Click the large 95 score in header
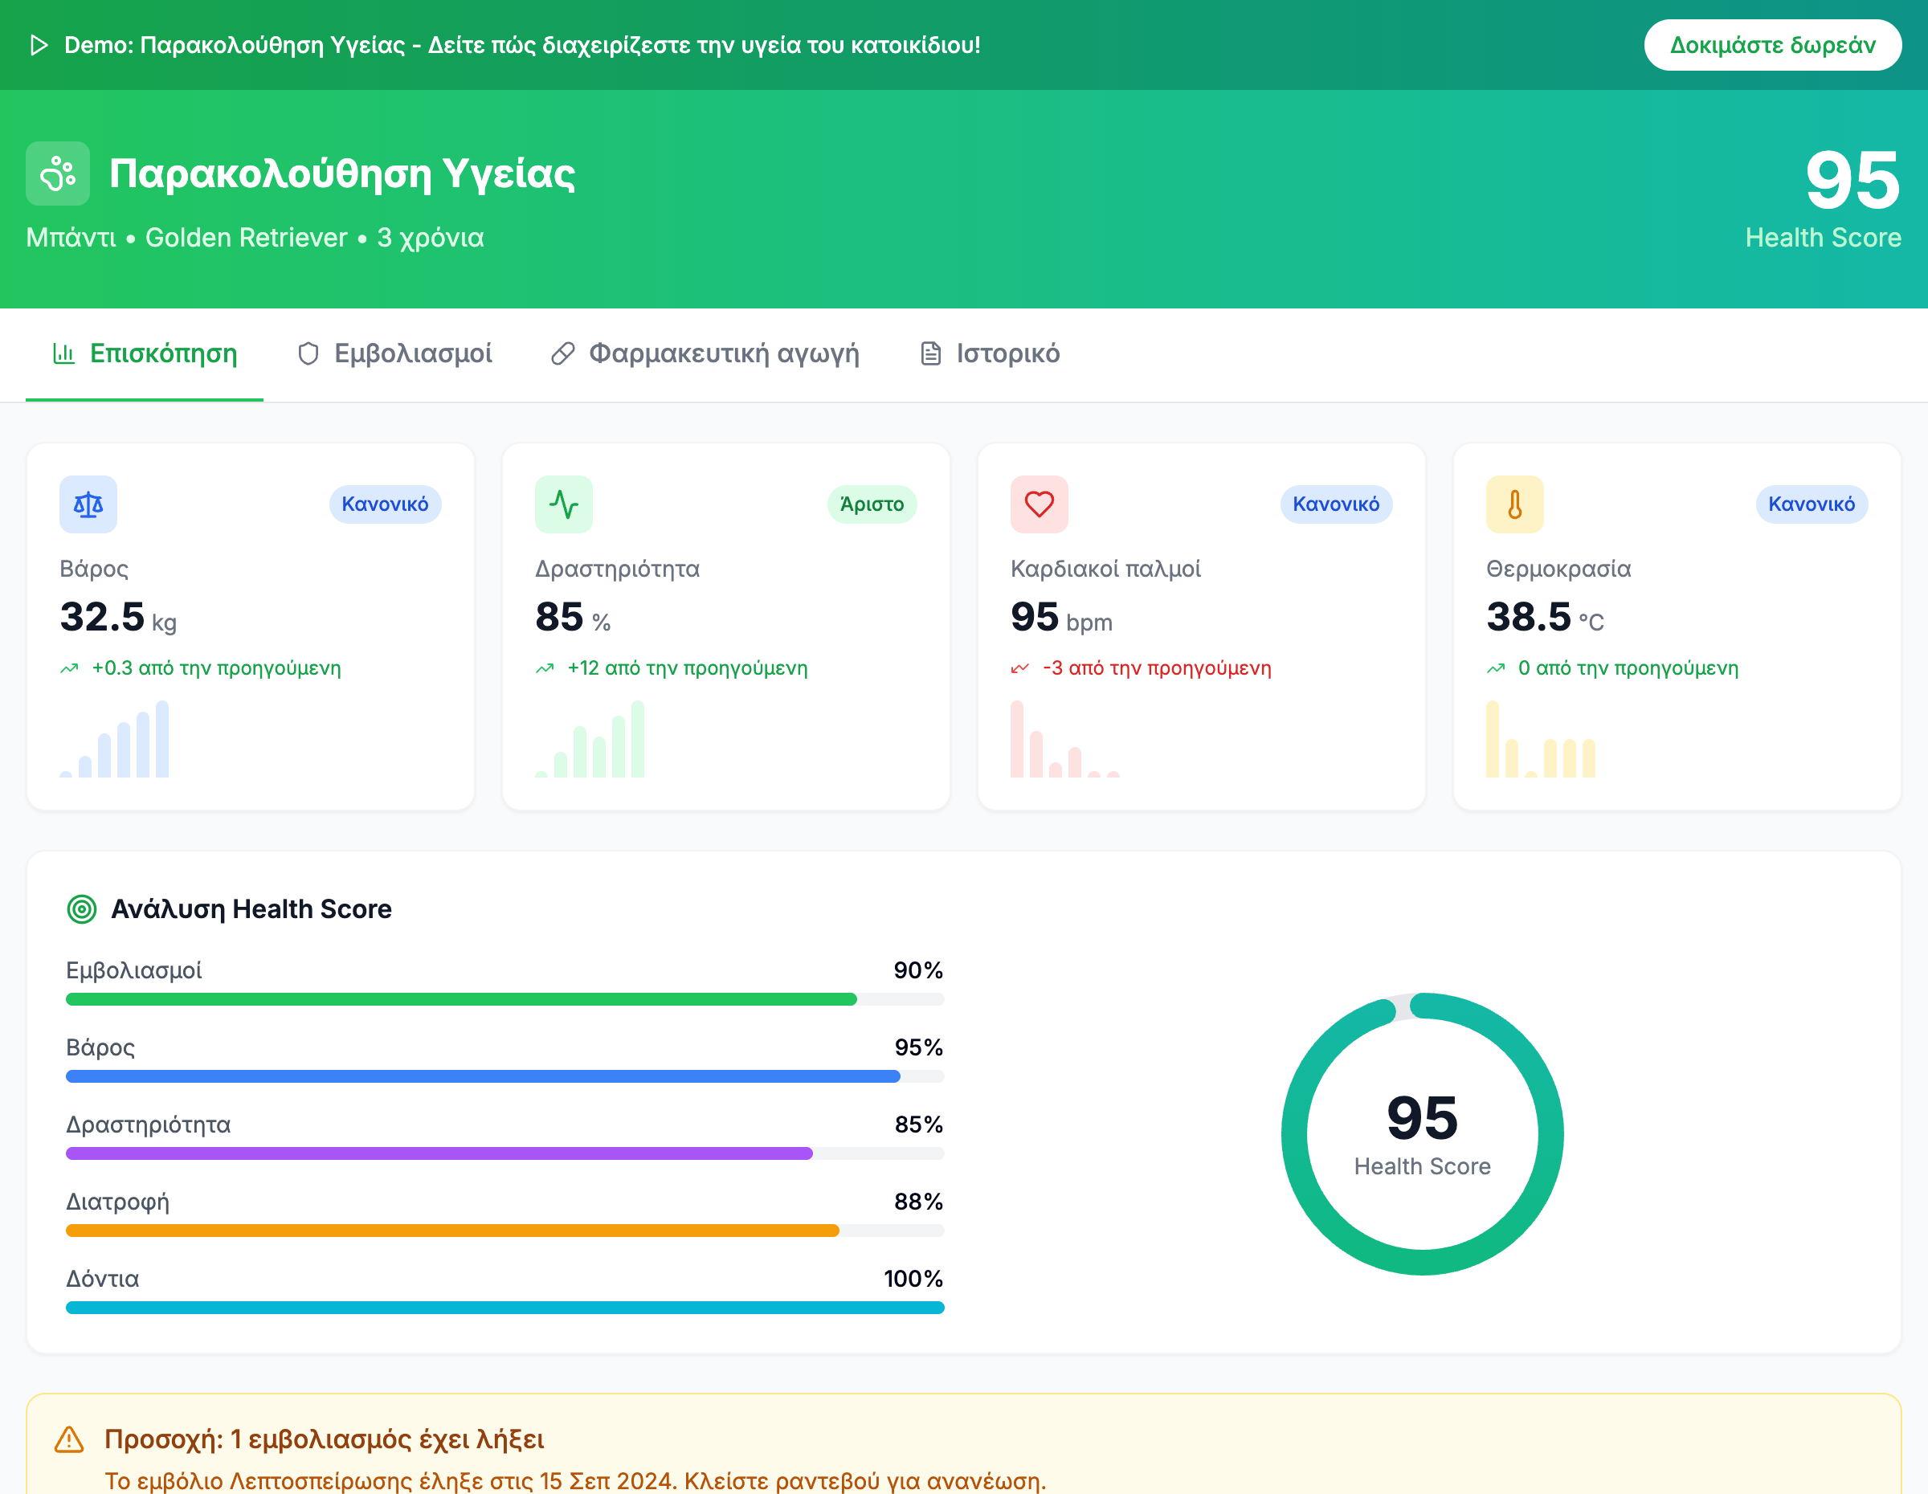1928x1494 pixels. [x=1852, y=180]
